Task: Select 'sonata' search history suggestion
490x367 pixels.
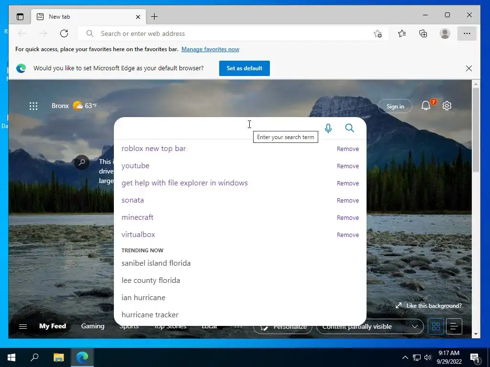Action: [133, 200]
